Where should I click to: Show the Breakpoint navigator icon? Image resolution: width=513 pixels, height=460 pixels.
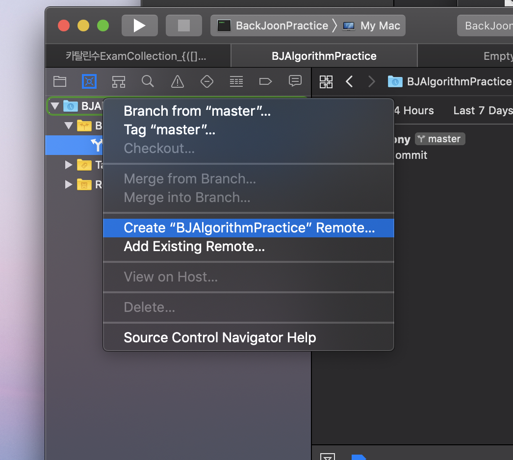(265, 81)
